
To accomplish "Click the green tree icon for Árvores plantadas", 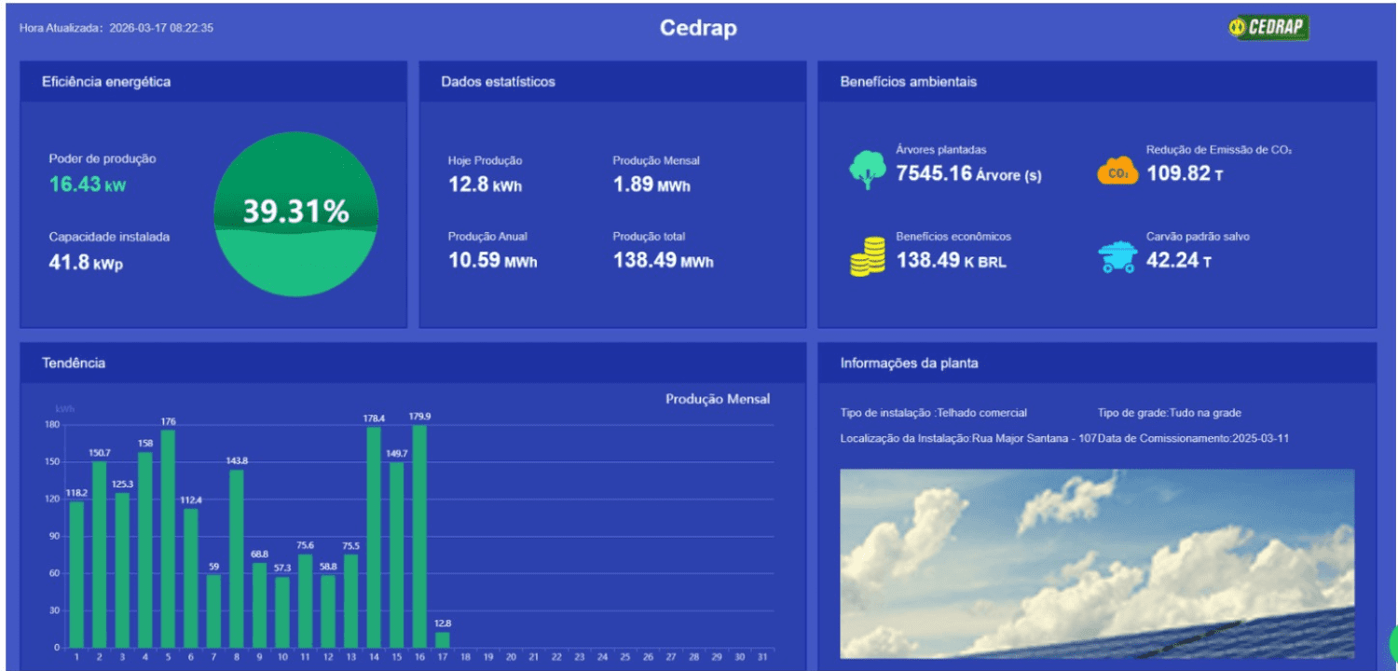I will (x=867, y=170).
